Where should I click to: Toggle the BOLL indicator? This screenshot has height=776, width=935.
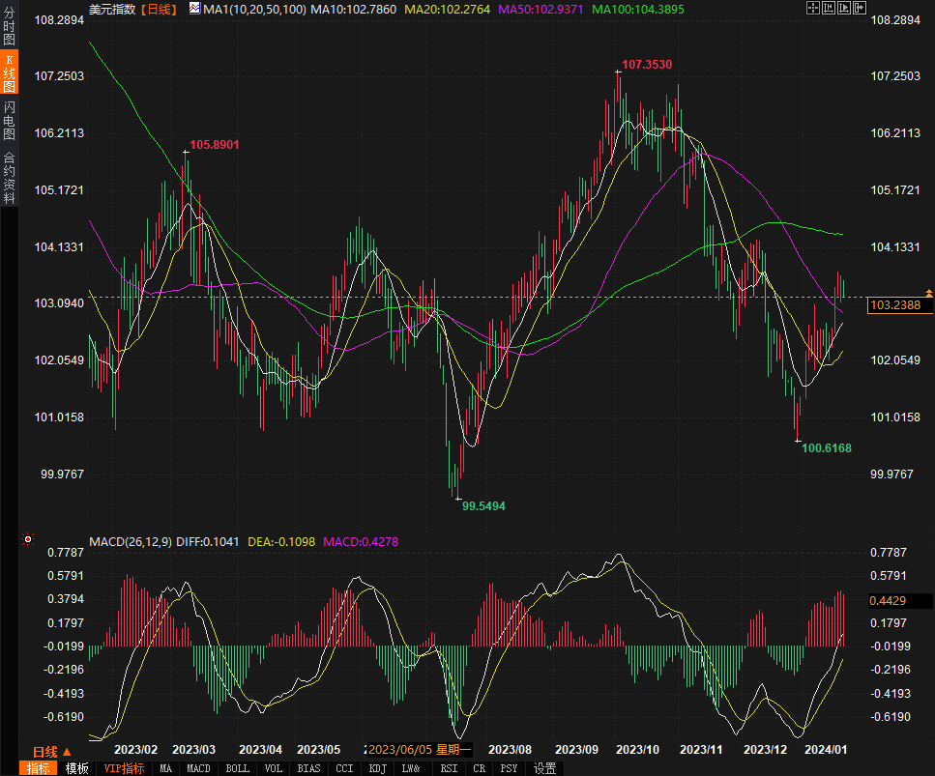[x=237, y=768]
